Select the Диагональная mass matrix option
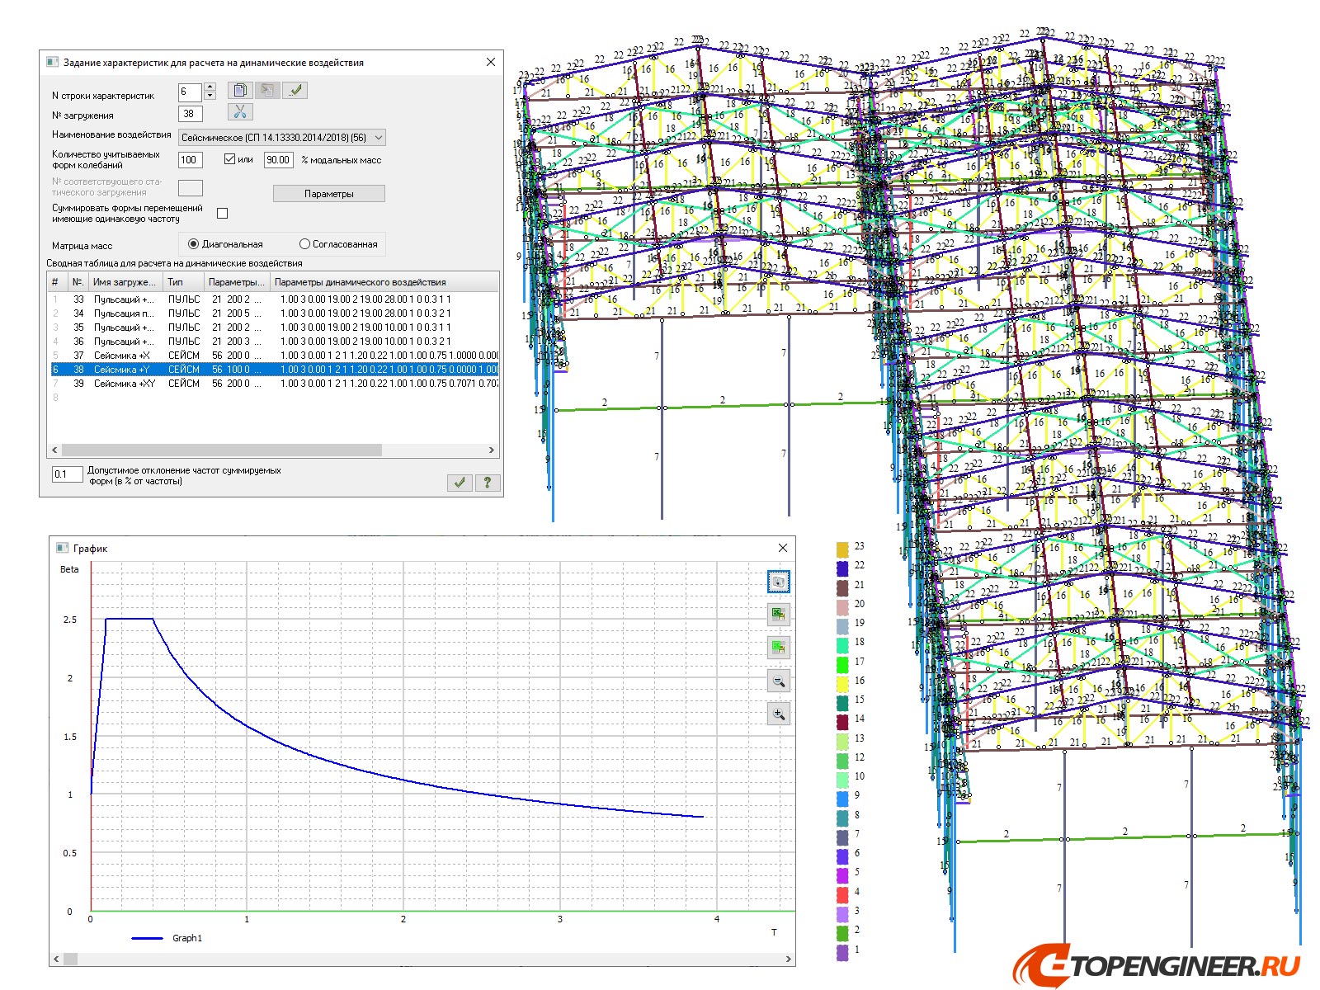 (x=194, y=244)
